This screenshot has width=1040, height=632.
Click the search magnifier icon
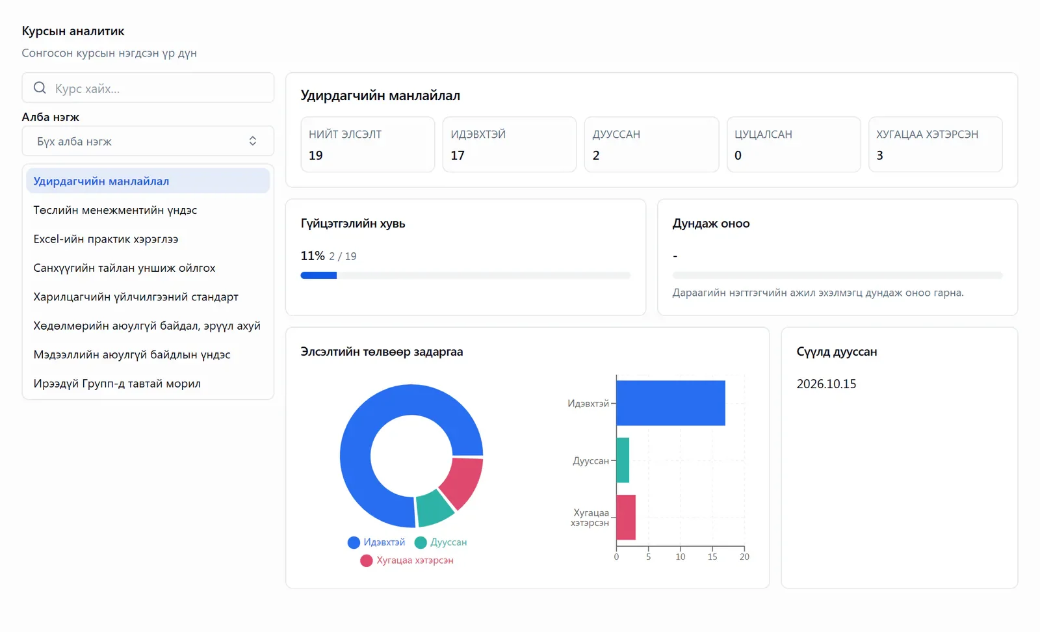click(40, 88)
